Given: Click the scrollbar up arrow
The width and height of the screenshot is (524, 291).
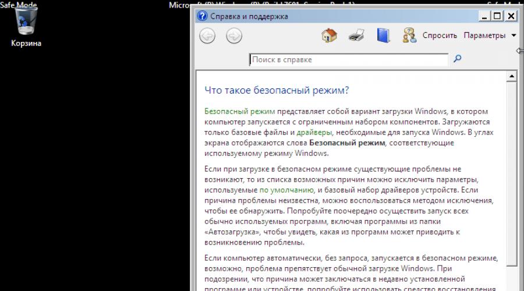Looking at the screenshot, I should coord(512,76).
